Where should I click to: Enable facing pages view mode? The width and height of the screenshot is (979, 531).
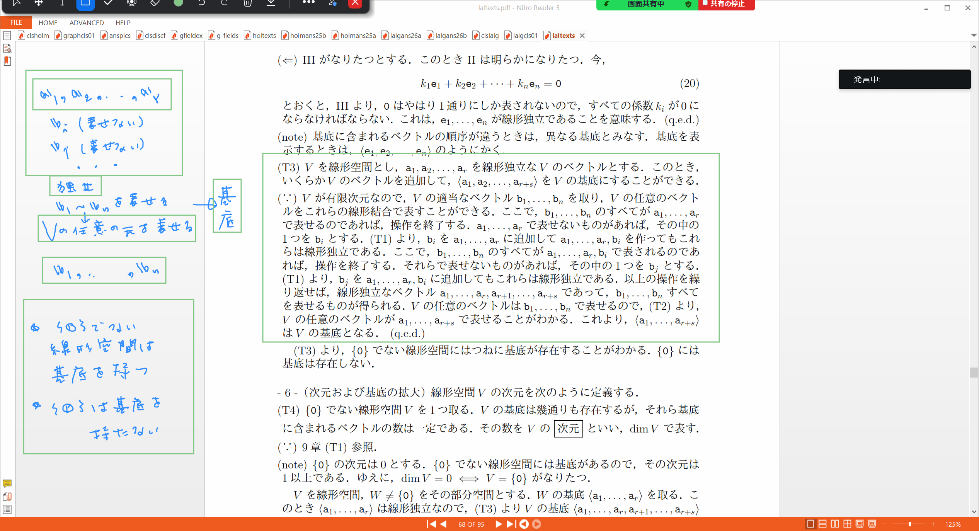click(835, 524)
